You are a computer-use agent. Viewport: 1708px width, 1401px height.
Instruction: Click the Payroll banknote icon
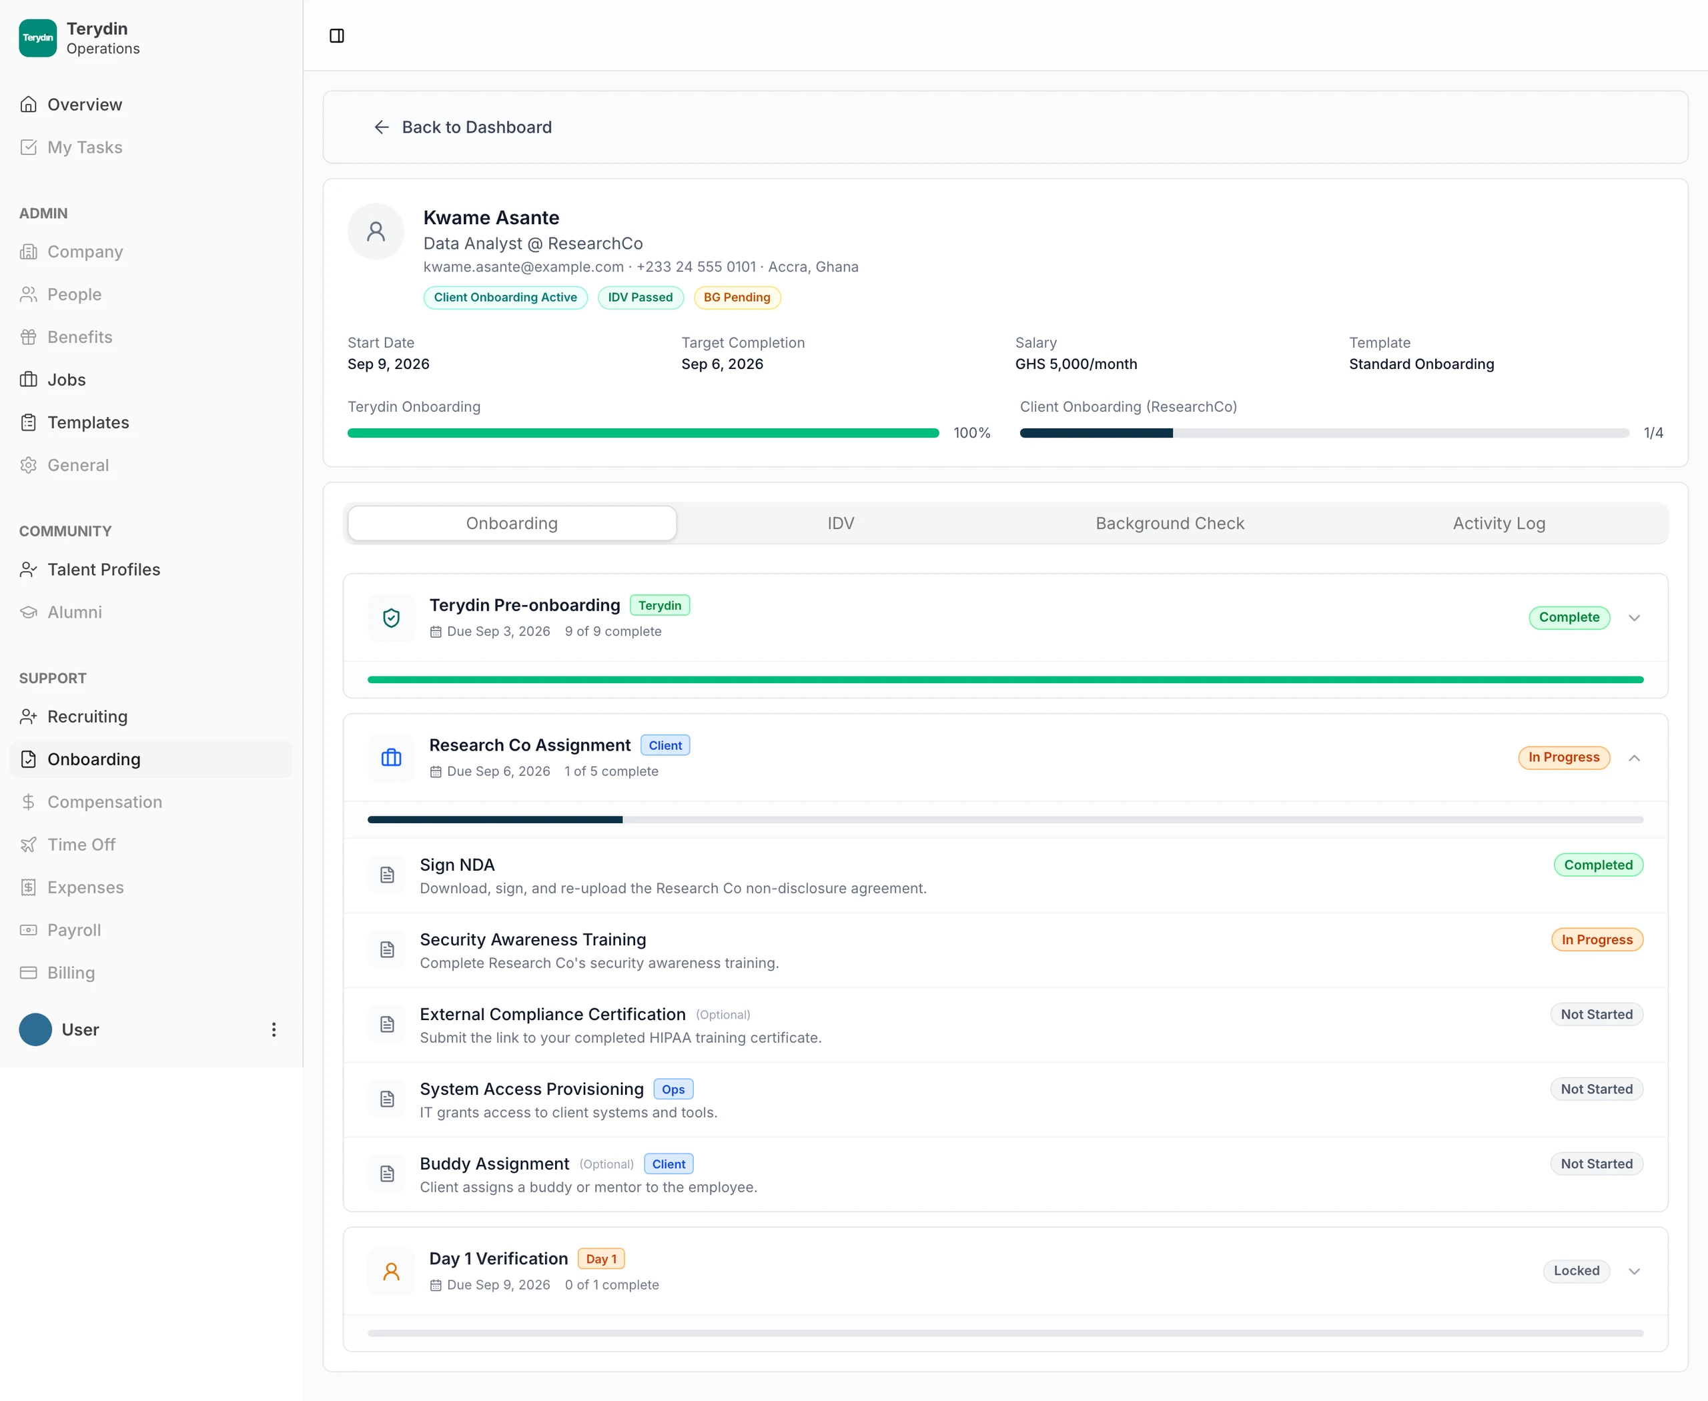coord(28,931)
